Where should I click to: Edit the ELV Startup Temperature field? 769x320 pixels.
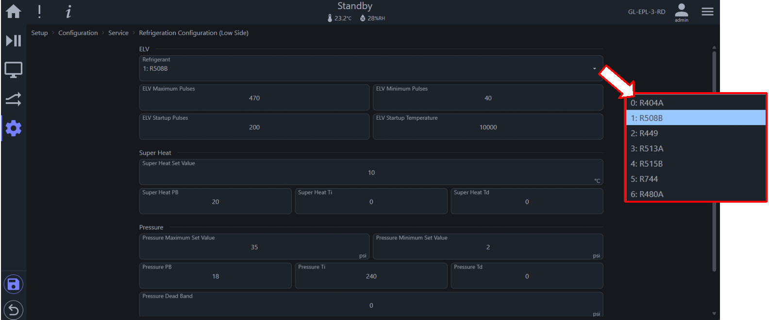coord(488,127)
